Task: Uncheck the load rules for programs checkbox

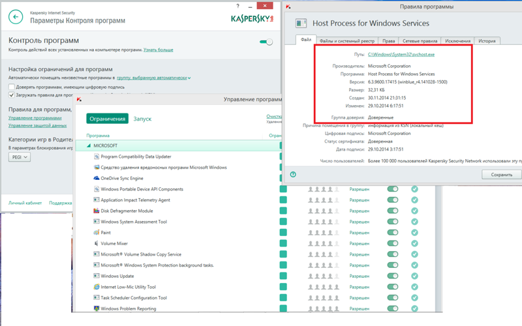Action: click(12, 95)
